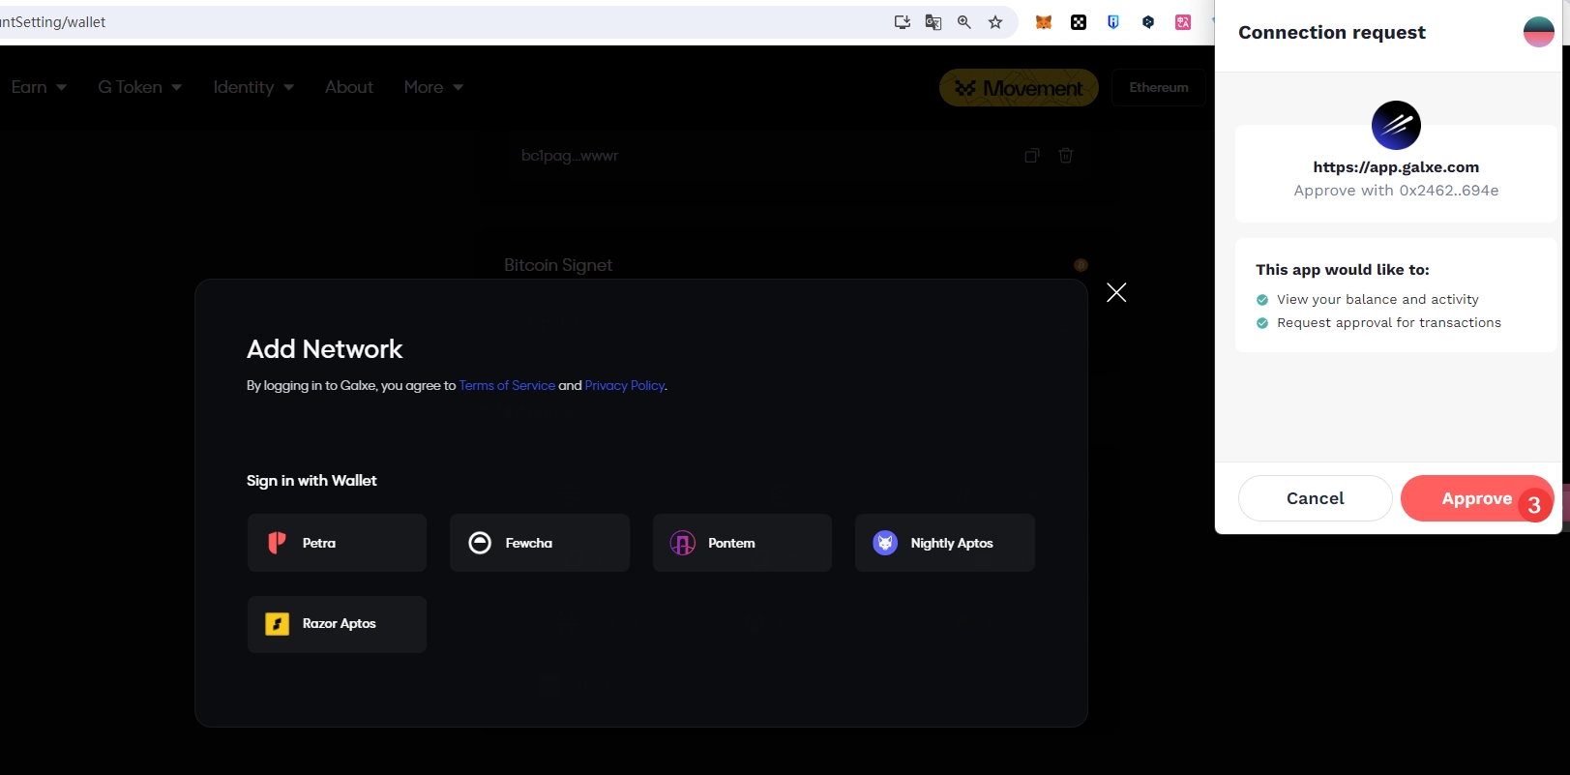Click the Google Translate icon in address bar
The width and height of the screenshot is (1570, 775).
(933, 22)
